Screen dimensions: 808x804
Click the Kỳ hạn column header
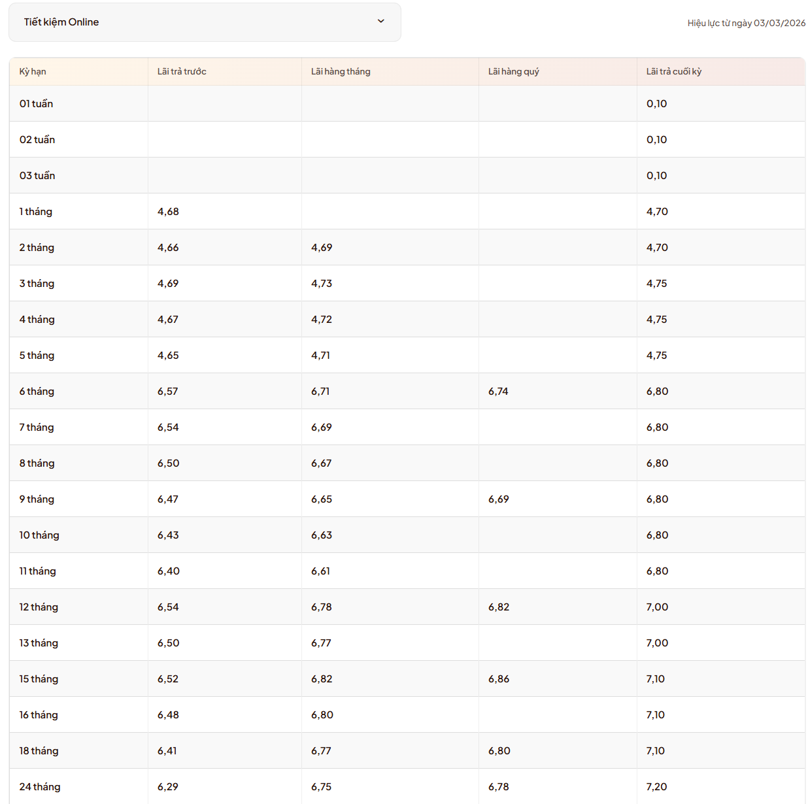click(33, 72)
